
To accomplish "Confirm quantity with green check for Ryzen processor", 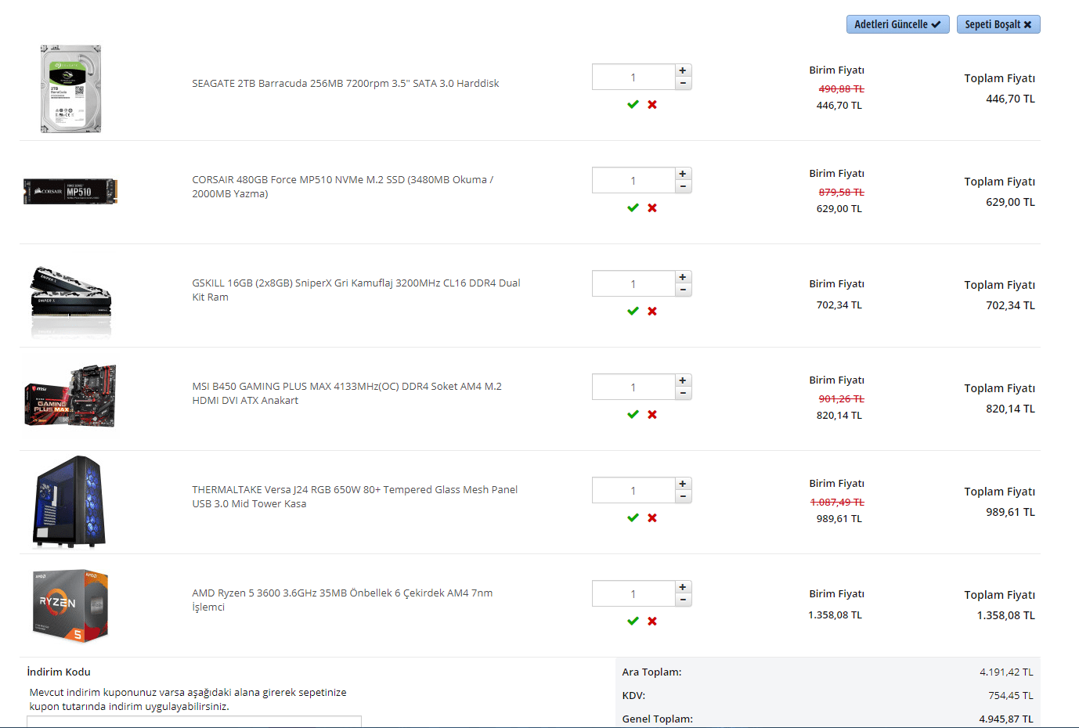I will (x=633, y=621).
